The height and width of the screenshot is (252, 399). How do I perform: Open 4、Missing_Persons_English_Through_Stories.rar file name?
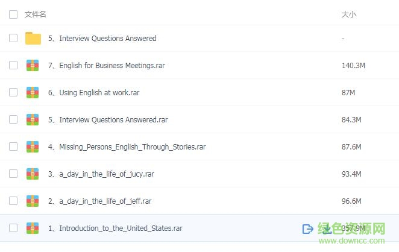[127, 147]
